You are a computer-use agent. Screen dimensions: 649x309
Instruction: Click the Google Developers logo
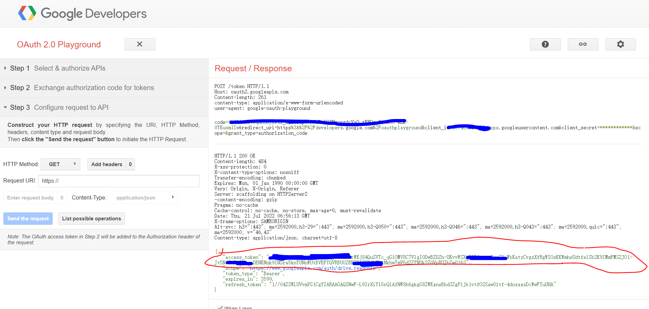point(82,14)
